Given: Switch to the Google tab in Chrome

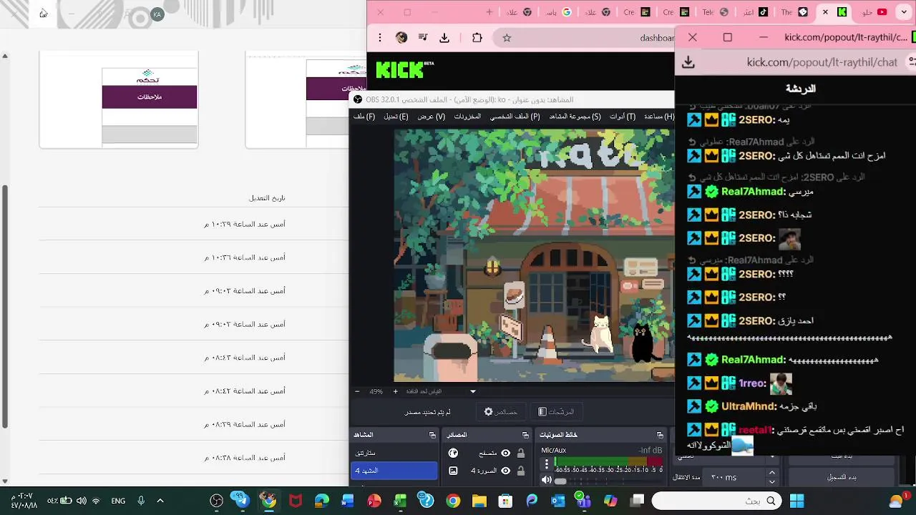Looking at the screenshot, I should 558,12.
